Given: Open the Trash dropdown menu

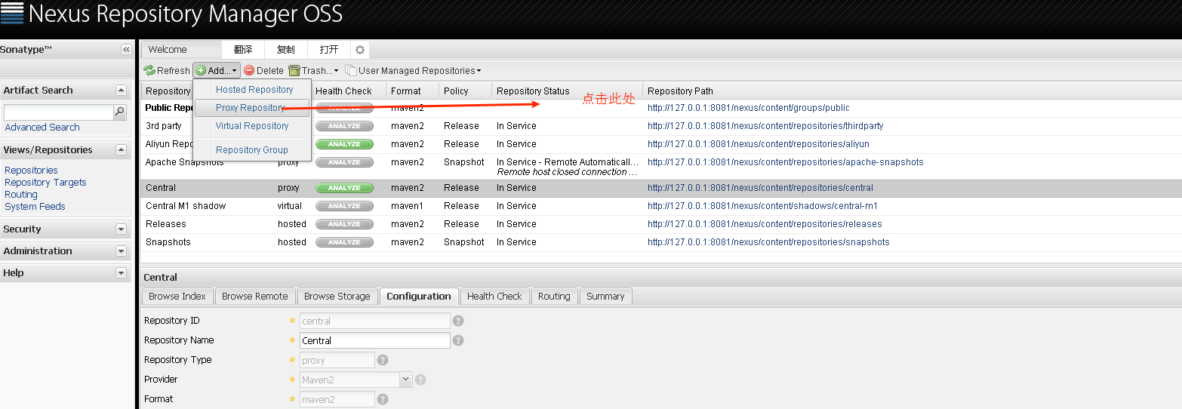Looking at the screenshot, I should click(x=313, y=71).
